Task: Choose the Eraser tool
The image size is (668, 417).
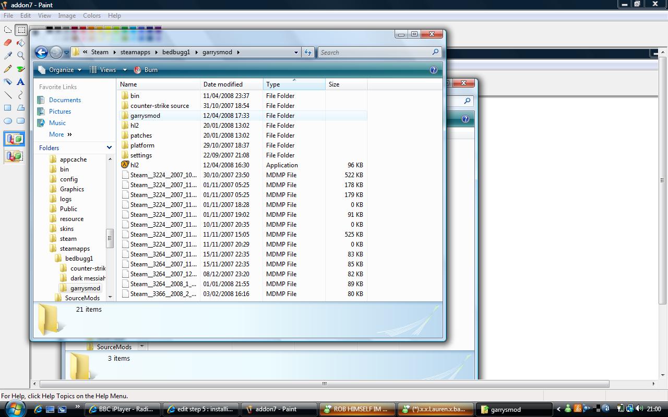Action: click(8, 43)
